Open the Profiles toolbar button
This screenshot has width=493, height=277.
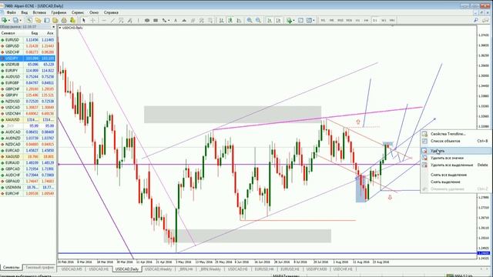[15, 20]
